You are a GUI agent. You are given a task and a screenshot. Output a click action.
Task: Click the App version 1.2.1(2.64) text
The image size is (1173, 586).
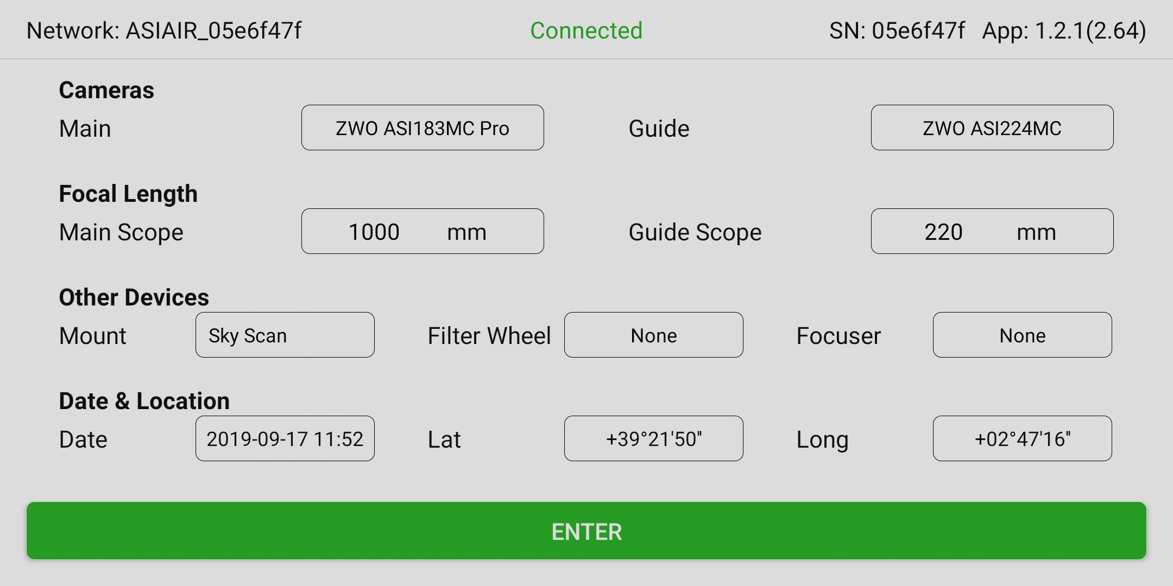[x=1064, y=30]
